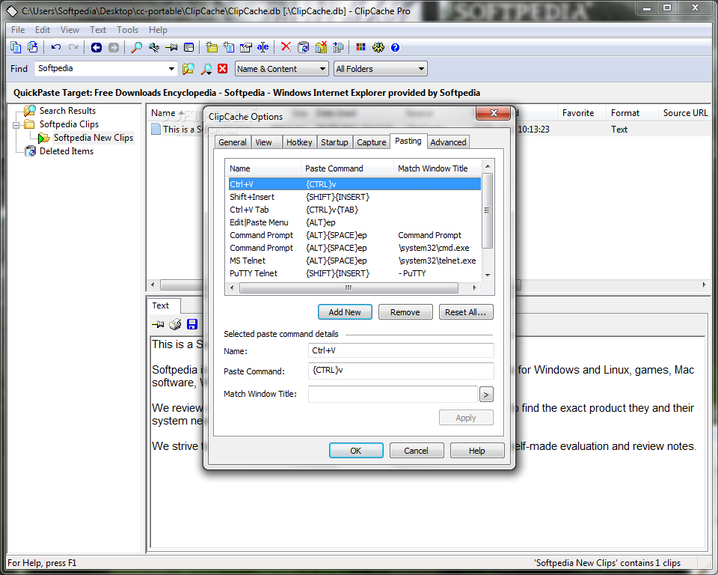The width and height of the screenshot is (718, 575).
Task: Select the PuTTY Telnet row
Action: coord(355,273)
